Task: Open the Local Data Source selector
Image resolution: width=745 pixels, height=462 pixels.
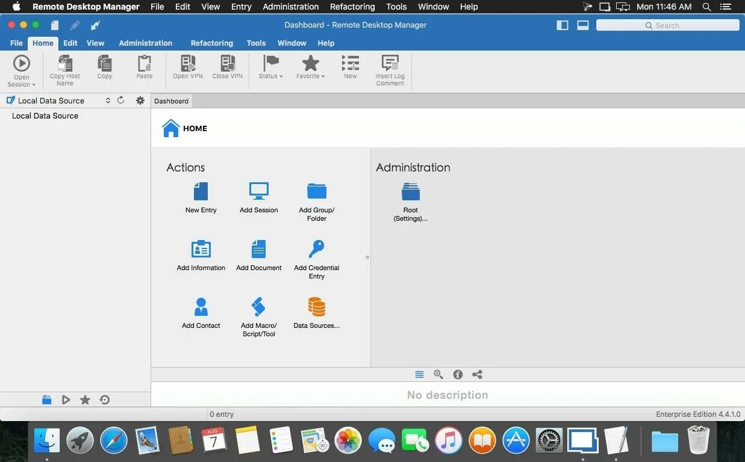Action: click(x=58, y=100)
